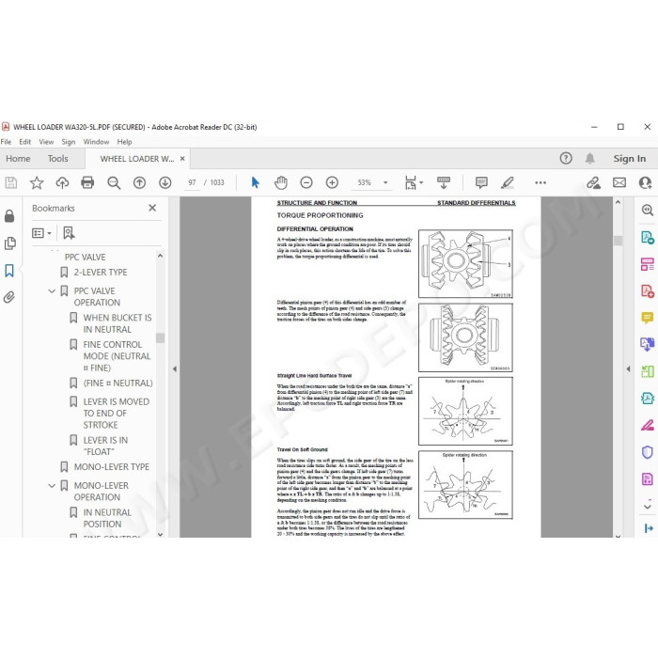Collapse the left navigation pane arrow
Viewport: 658px width, 658px height.
(x=175, y=368)
